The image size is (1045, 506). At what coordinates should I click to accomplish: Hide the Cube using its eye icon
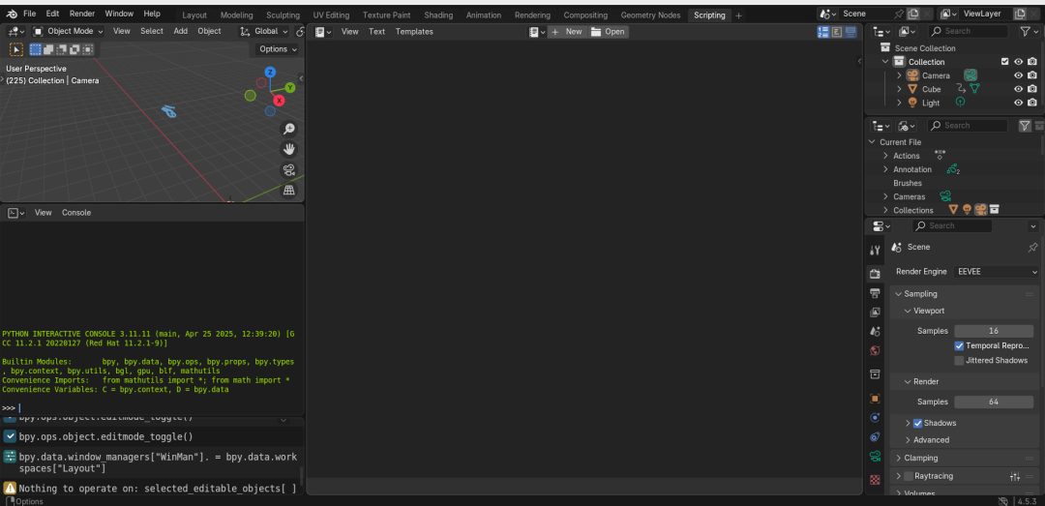1018,89
